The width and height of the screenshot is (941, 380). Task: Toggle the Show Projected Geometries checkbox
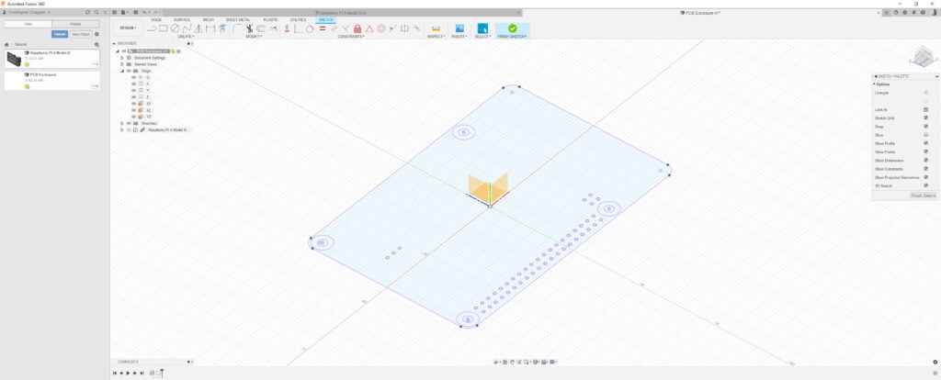[x=926, y=177]
